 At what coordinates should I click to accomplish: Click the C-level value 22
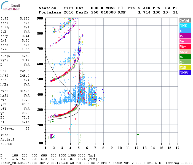(28, 128)
